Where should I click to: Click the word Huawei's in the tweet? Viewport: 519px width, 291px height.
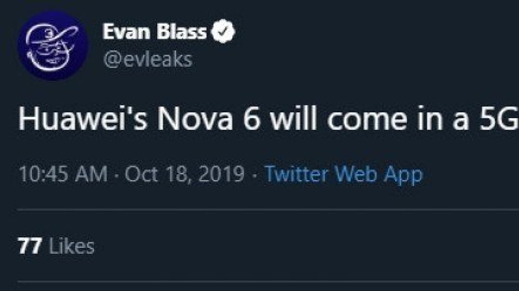click(83, 119)
